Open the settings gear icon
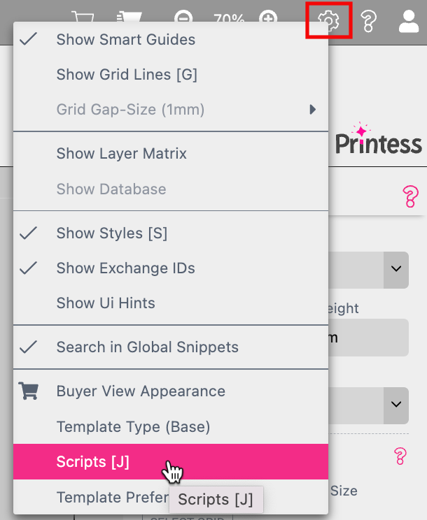 point(328,20)
